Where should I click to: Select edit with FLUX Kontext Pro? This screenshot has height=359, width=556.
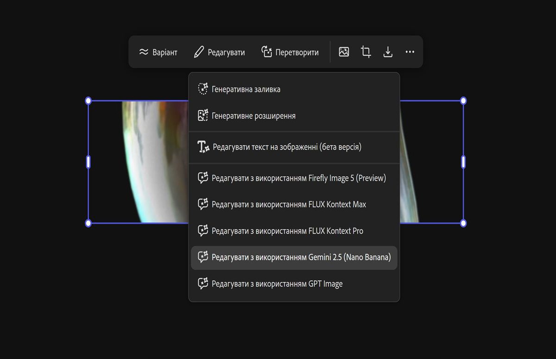click(x=294, y=231)
